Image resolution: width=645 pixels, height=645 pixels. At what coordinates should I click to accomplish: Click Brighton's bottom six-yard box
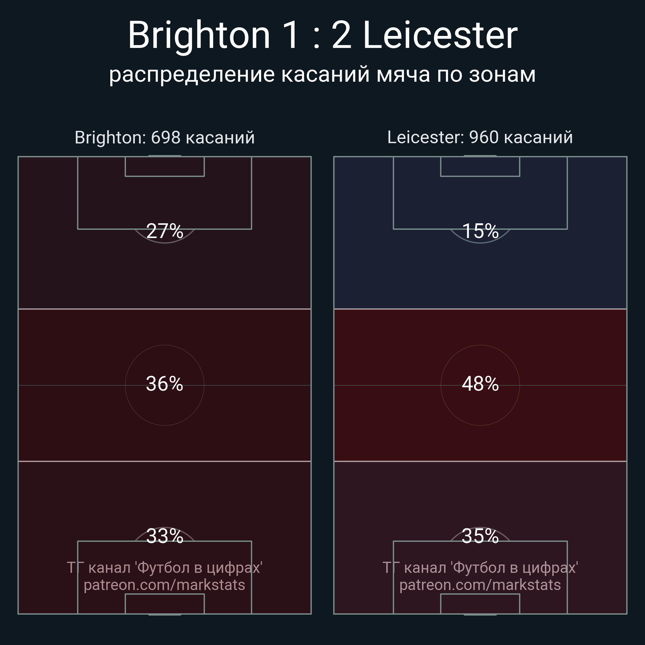pos(165,604)
